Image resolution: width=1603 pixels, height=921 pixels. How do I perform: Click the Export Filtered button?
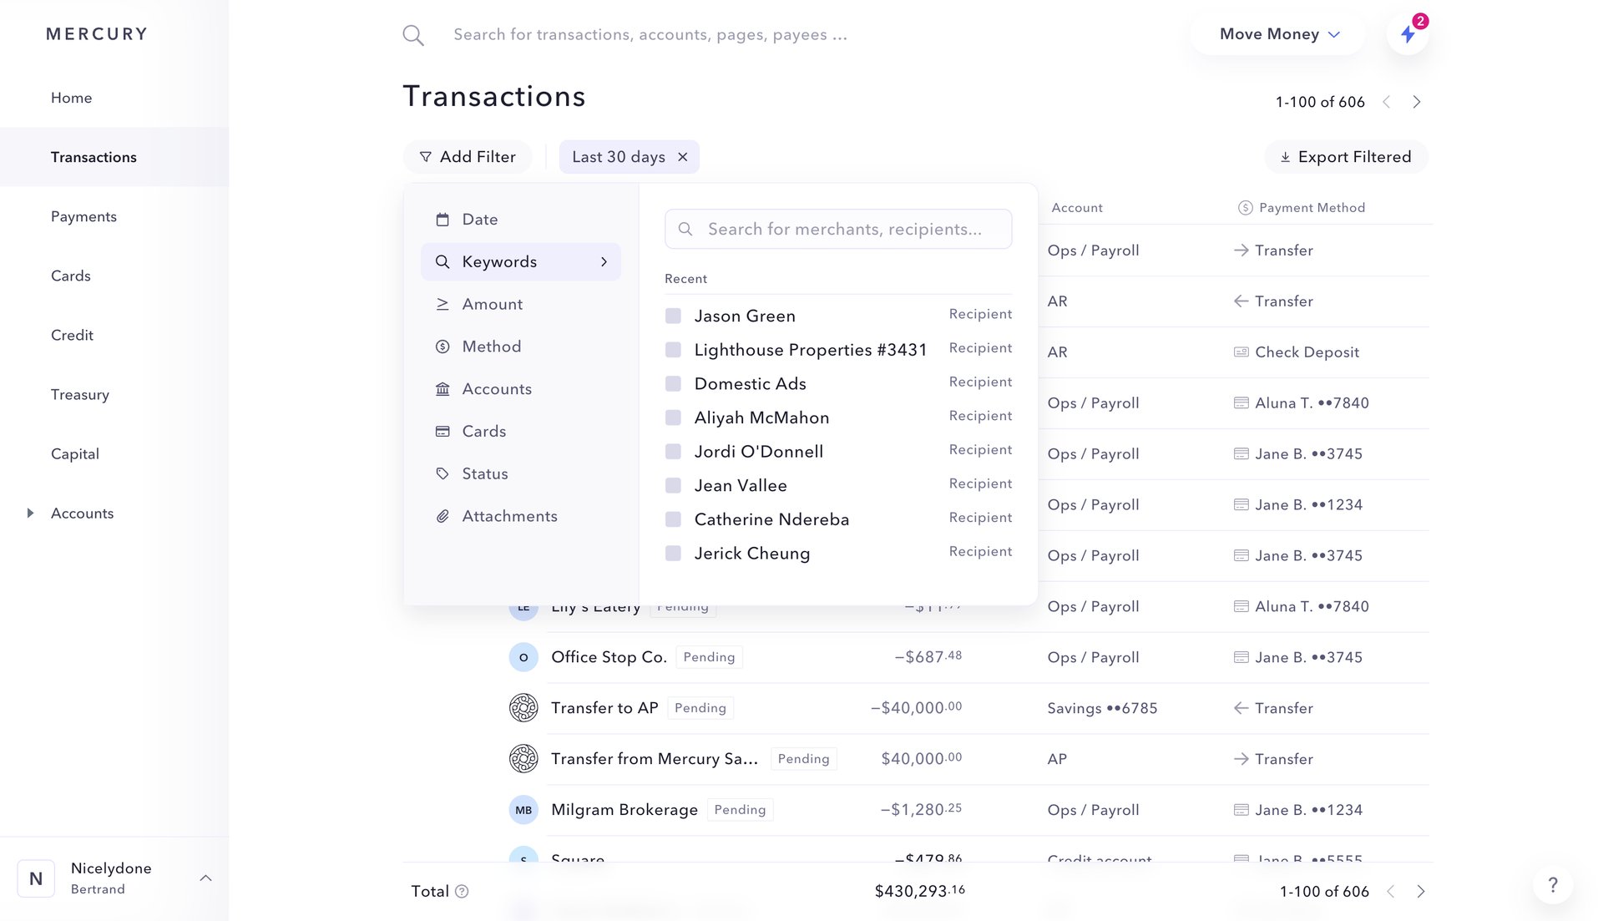1345,156
